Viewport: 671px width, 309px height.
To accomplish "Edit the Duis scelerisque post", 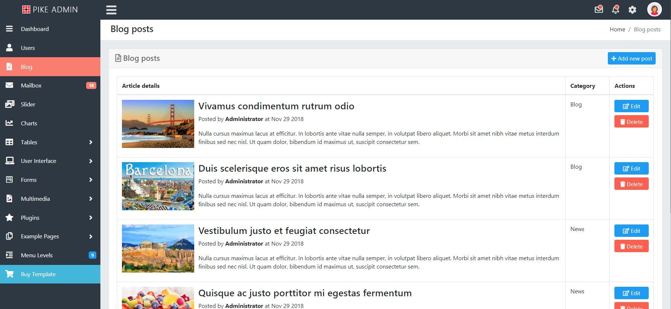I will coord(631,168).
